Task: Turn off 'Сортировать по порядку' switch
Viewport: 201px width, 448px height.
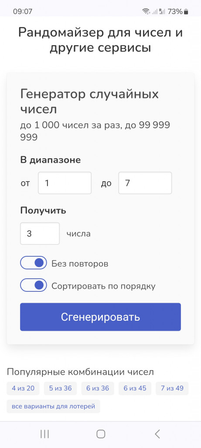Action: click(x=33, y=285)
